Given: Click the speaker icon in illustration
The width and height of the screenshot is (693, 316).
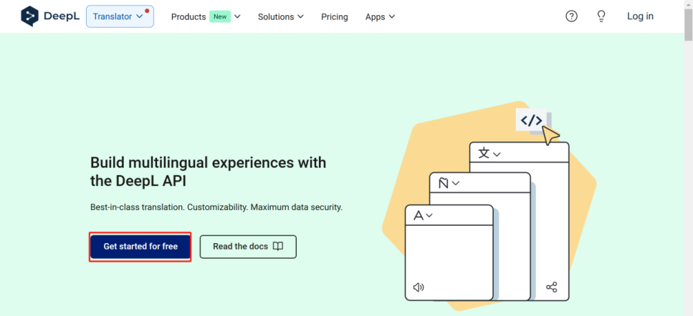Looking at the screenshot, I should [419, 287].
